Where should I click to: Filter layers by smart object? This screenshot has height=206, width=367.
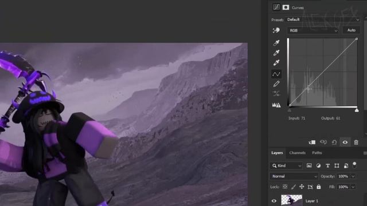click(346, 165)
